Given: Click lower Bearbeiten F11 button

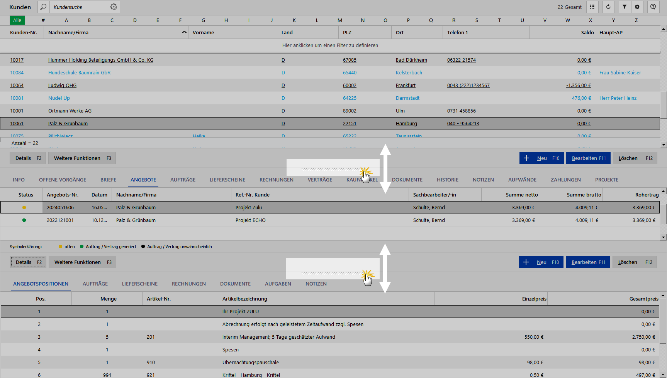Looking at the screenshot, I should click(x=588, y=262).
